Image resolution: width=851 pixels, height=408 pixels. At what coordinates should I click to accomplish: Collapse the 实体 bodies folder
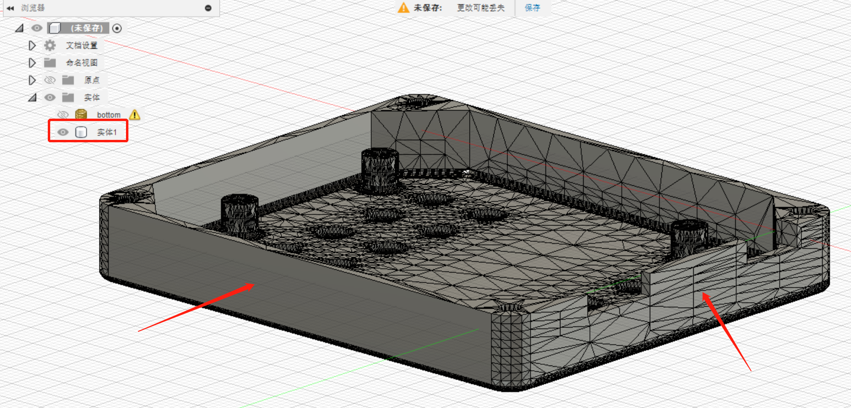pyautogui.click(x=32, y=97)
